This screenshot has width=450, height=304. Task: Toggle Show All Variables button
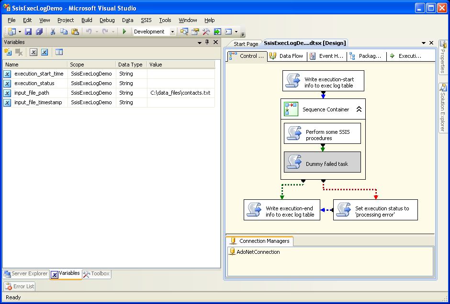pos(45,52)
